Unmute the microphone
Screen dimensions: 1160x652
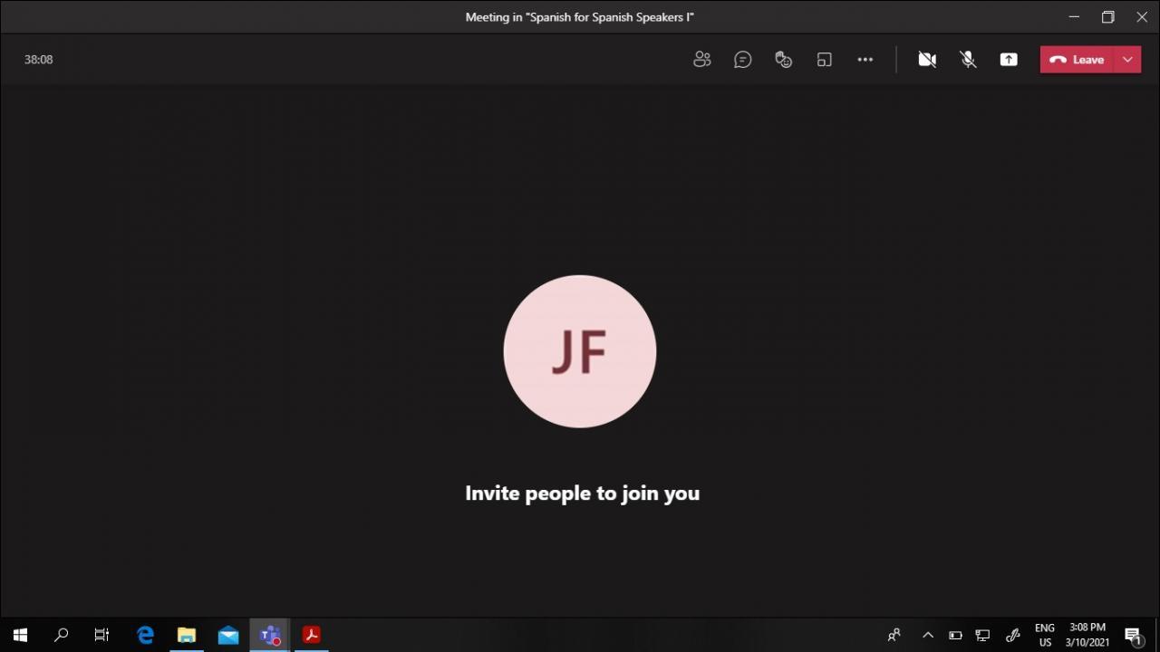click(x=968, y=60)
